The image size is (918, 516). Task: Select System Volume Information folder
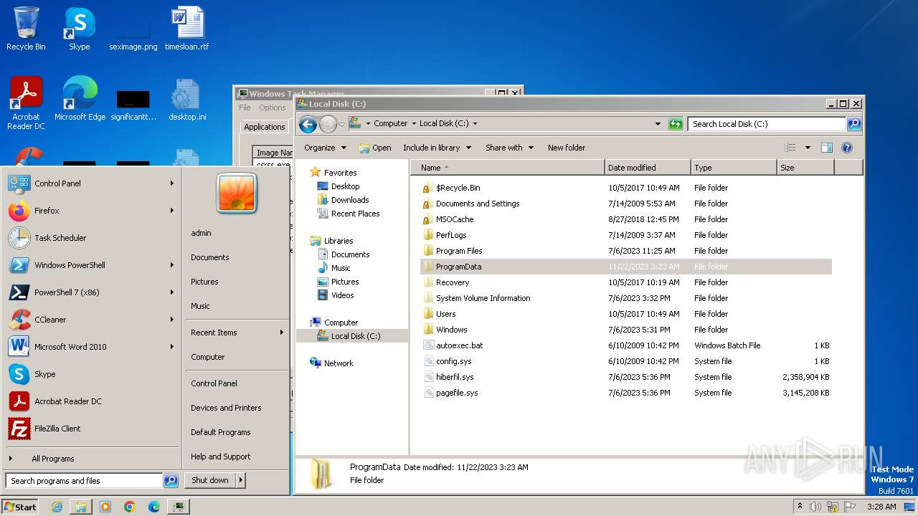[483, 298]
